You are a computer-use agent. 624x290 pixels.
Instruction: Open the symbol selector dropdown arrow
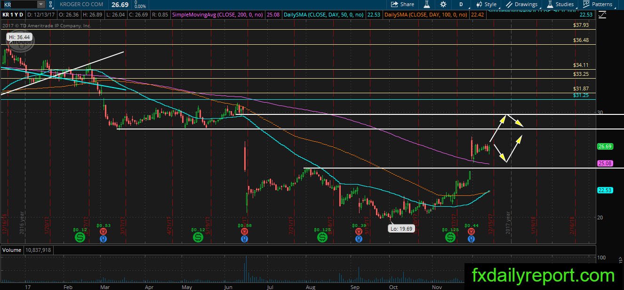point(40,4)
